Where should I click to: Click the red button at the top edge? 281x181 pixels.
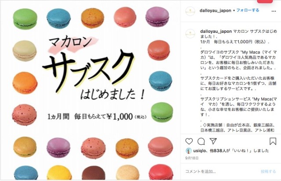[x=265, y=1]
